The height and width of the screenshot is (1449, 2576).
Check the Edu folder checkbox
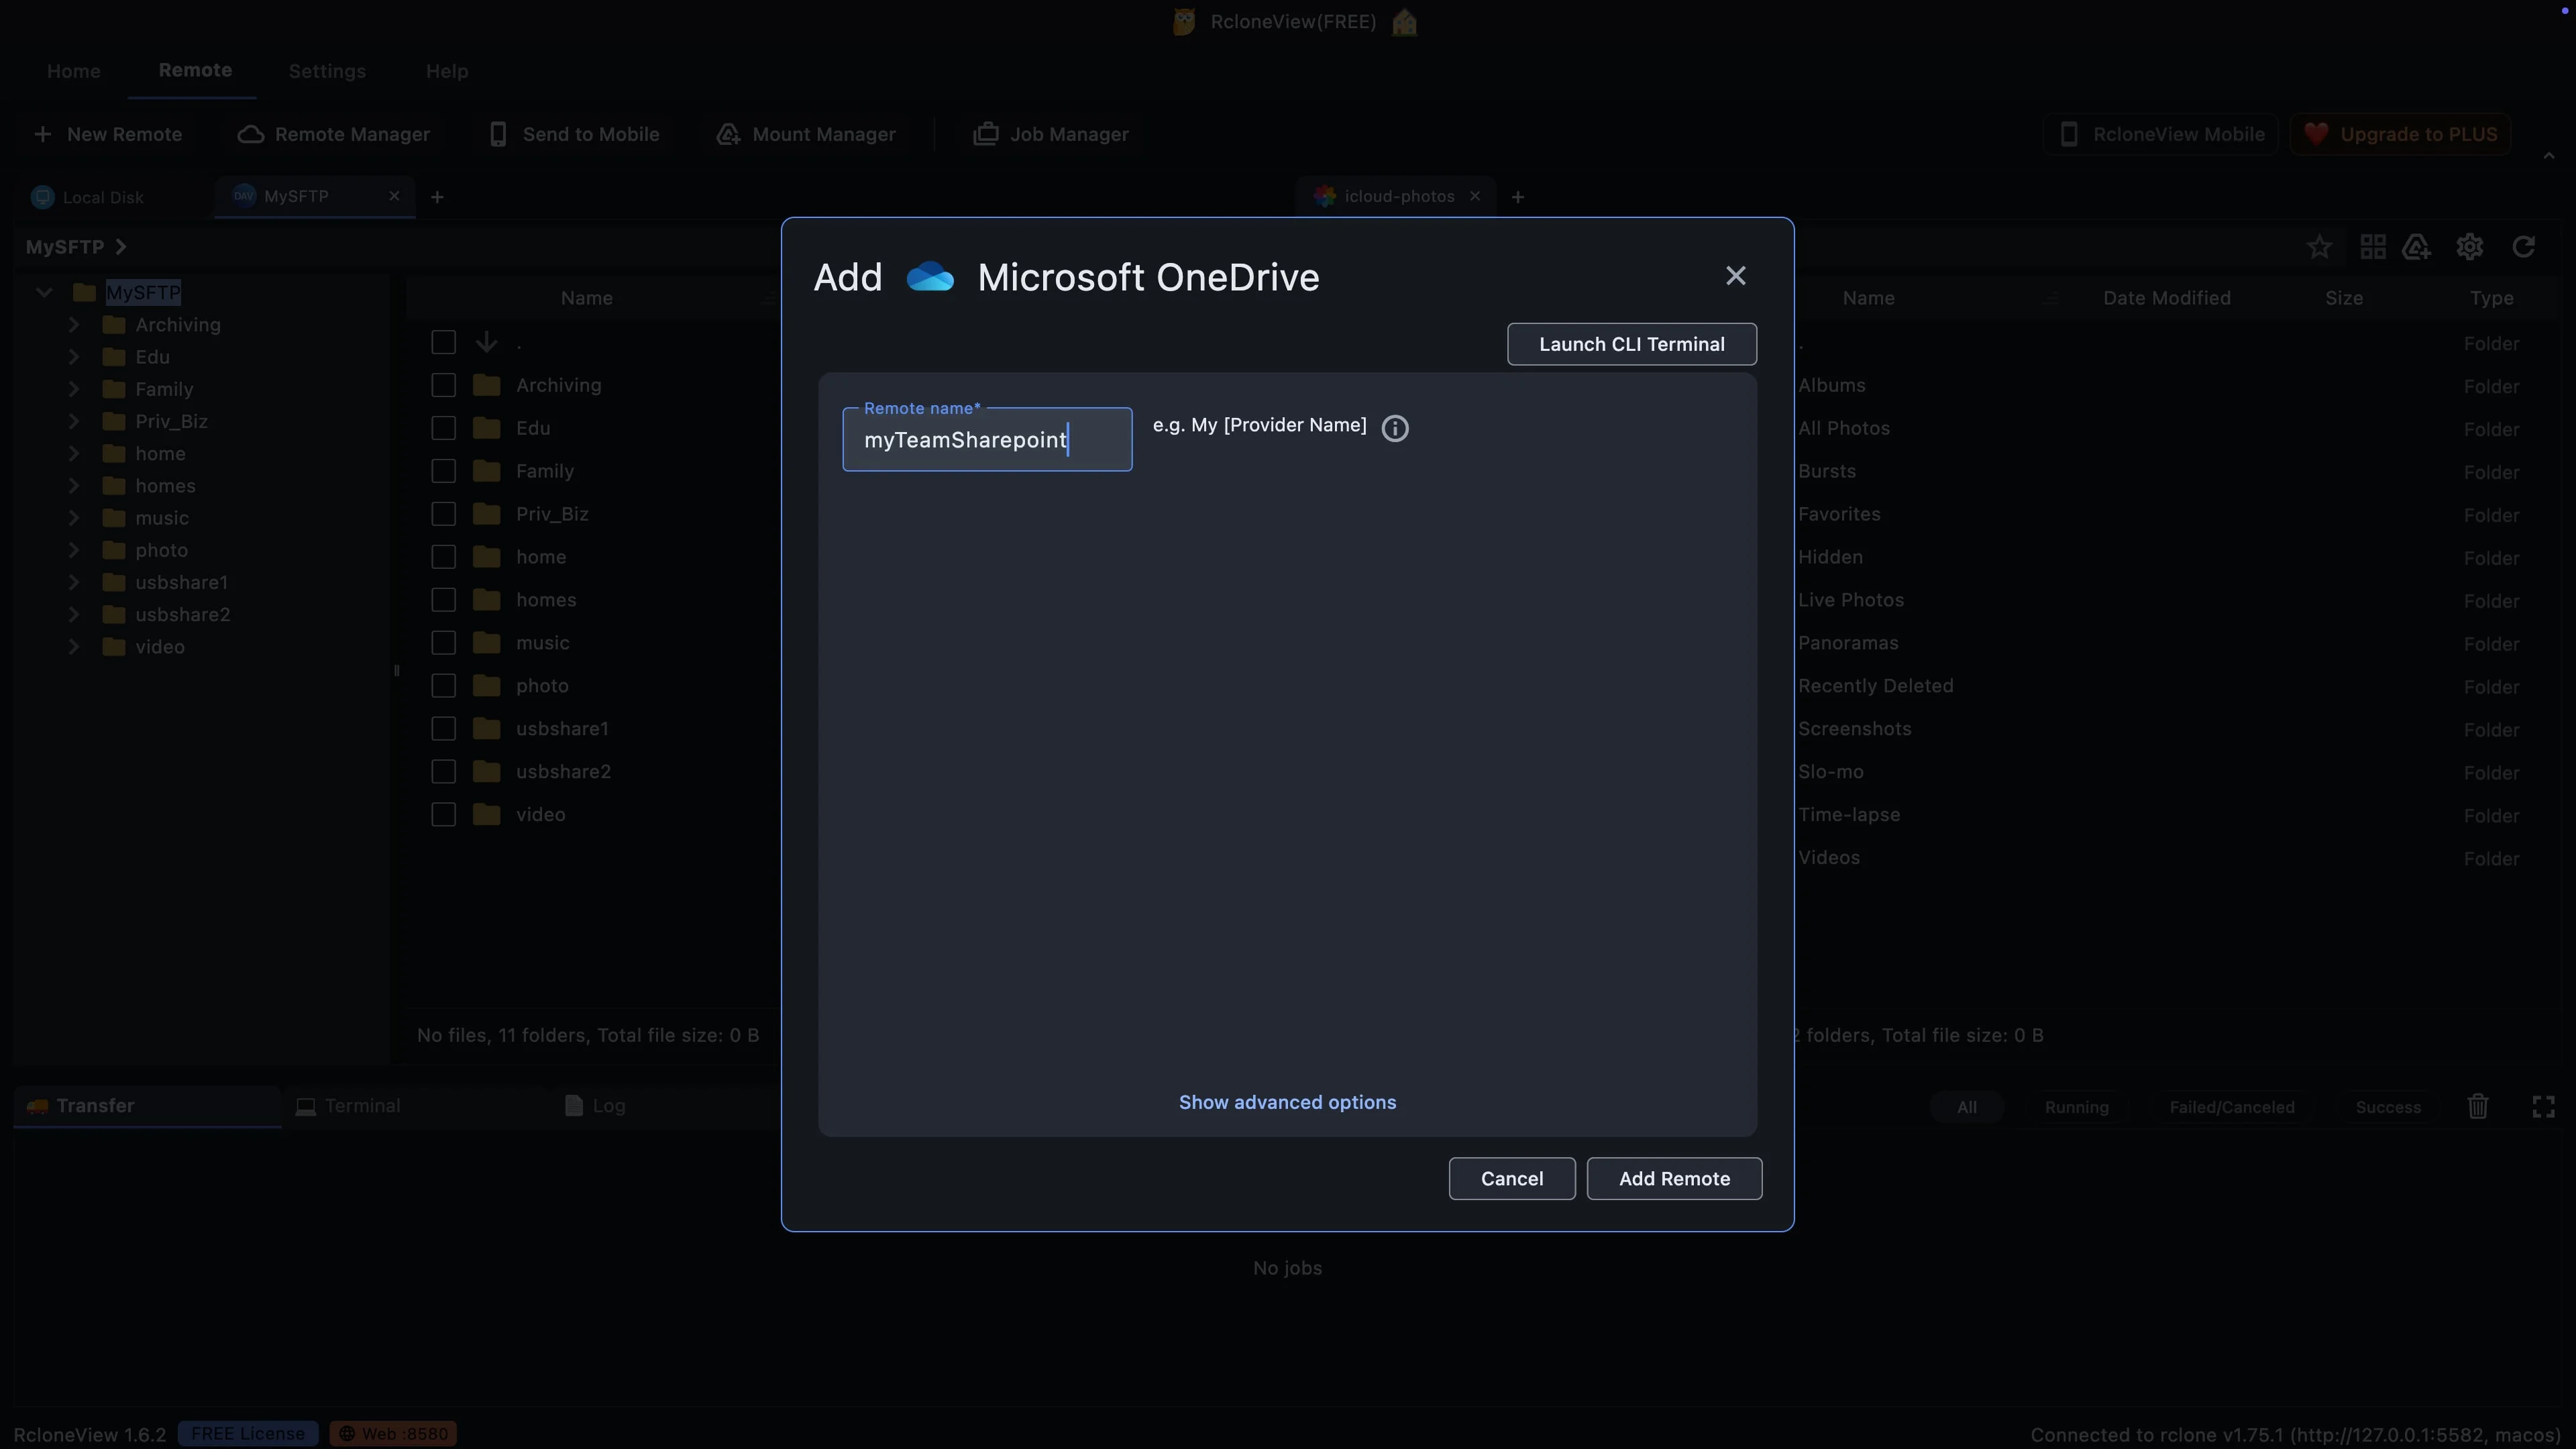(443, 428)
